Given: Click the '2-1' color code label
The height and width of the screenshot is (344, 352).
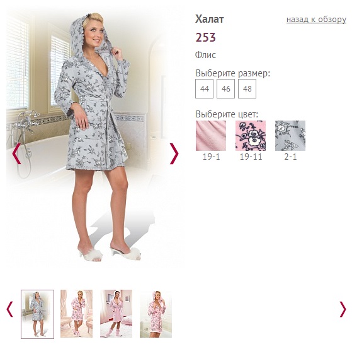Looking at the screenshot, I should [290, 157].
